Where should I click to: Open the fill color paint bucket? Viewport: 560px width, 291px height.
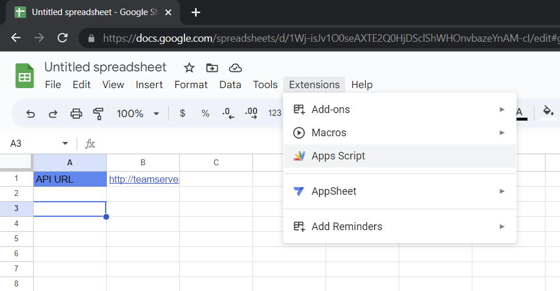tap(548, 112)
